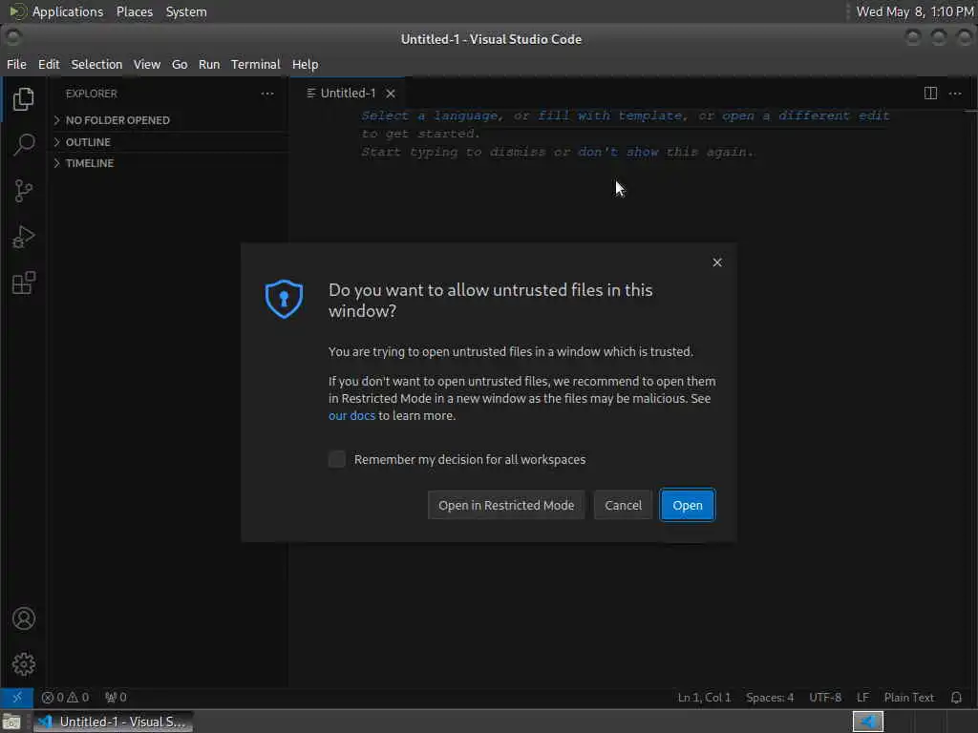Click UTF-8 encoding in status bar

click(824, 698)
